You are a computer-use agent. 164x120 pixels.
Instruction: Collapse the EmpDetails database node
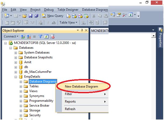(16, 77)
